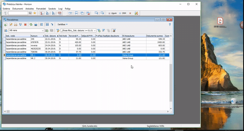Click the Kl.Nosaukums column header
244x131 pixels.
coord(134,36)
